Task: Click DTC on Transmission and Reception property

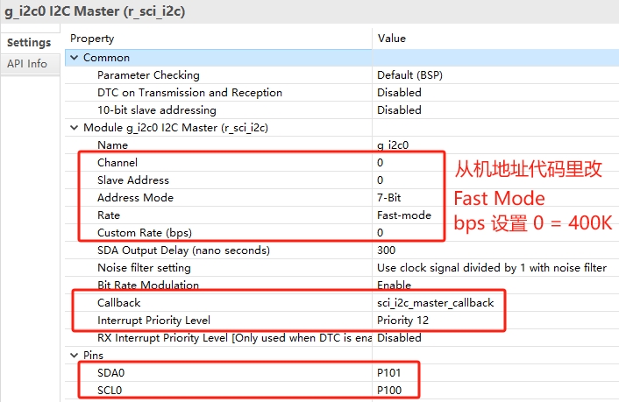Action: click(x=190, y=92)
